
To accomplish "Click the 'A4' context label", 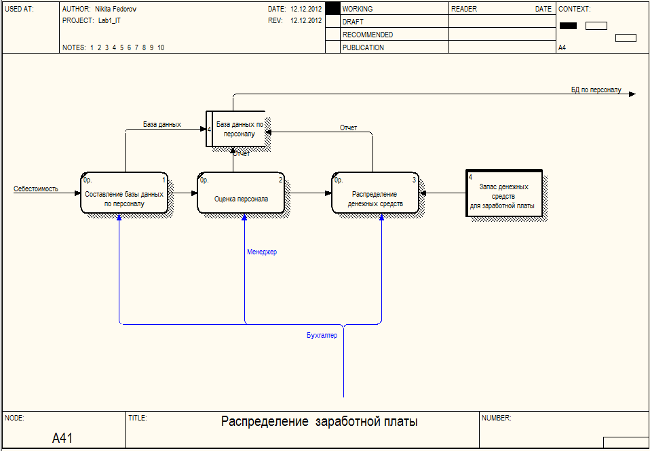I will (x=562, y=47).
